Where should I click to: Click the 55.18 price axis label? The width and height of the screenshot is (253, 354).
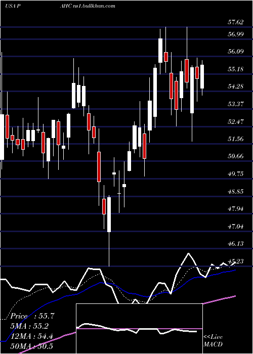[236, 69]
